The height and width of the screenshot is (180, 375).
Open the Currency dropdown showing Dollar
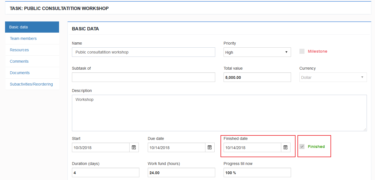tap(333, 77)
